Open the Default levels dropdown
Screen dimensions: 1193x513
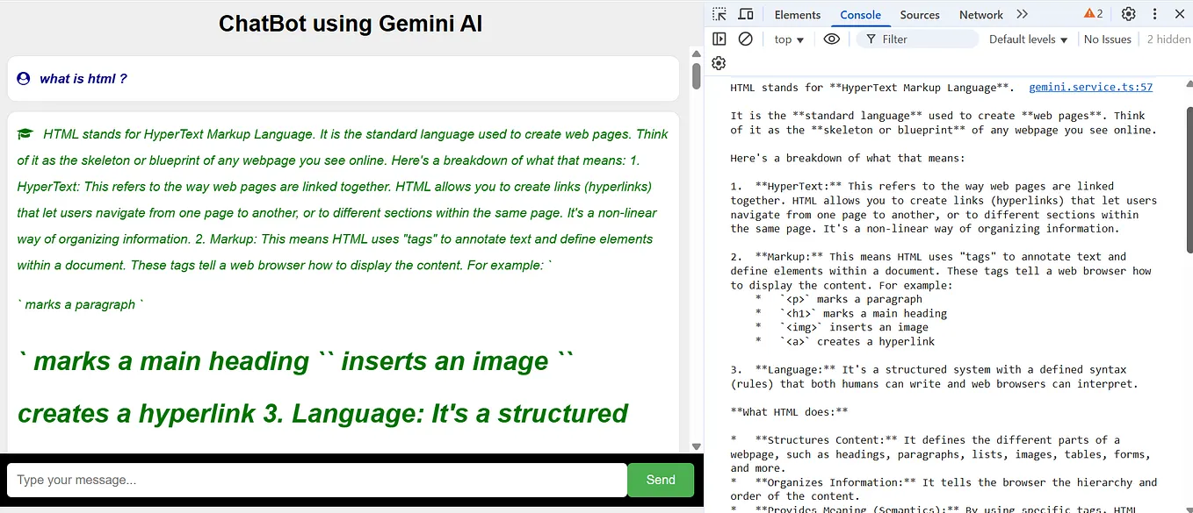point(1026,39)
